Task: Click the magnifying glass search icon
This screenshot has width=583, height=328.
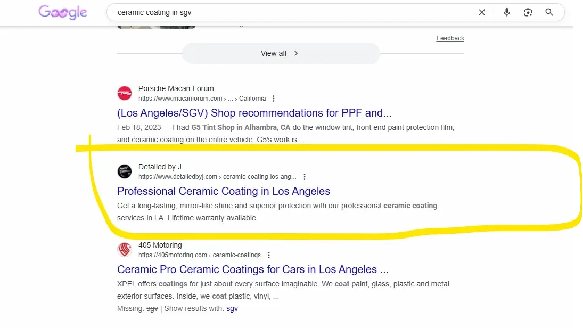Action: [549, 12]
